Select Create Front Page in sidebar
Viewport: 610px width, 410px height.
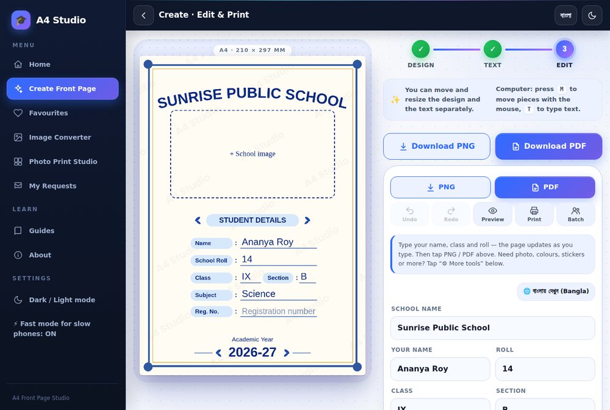(x=63, y=88)
